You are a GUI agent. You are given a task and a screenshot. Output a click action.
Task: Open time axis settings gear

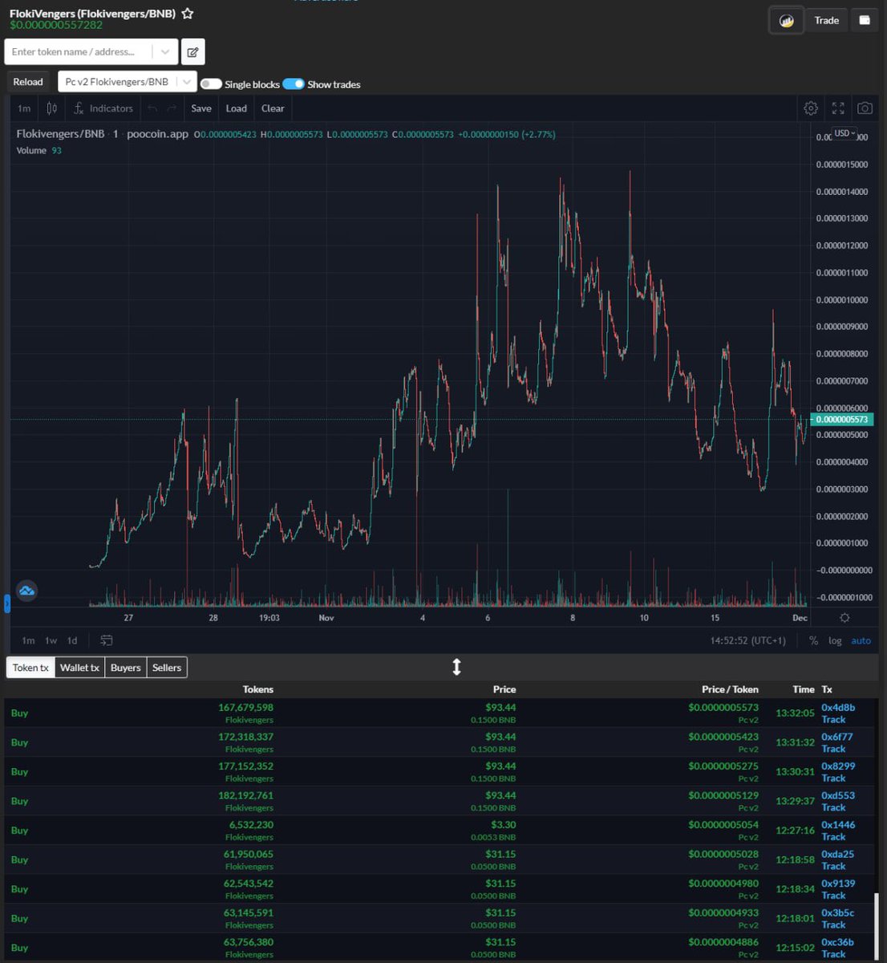(844, 618)
